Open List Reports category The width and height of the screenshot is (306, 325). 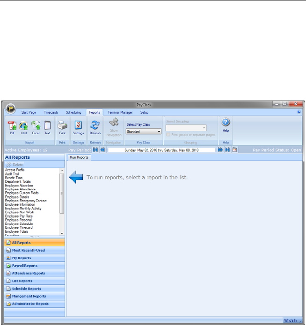(35, 281)
